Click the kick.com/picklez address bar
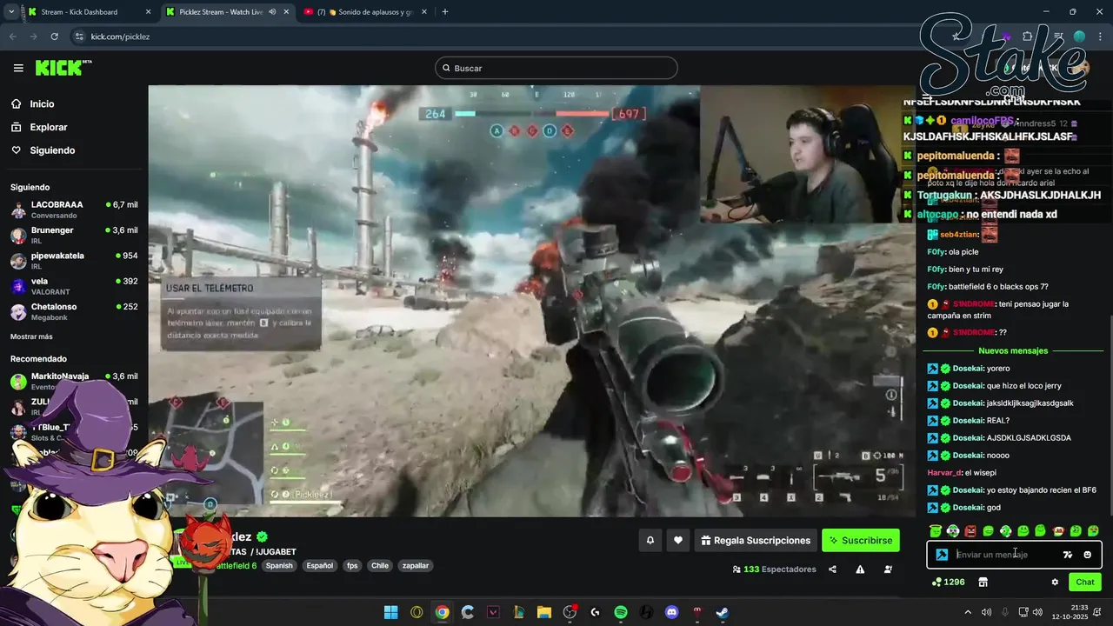 [120, 37]
